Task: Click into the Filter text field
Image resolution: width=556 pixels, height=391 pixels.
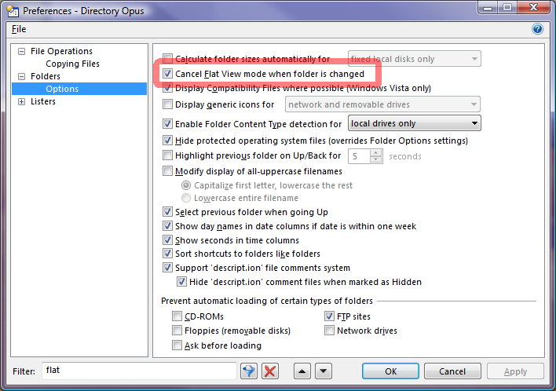Action: 138,370
